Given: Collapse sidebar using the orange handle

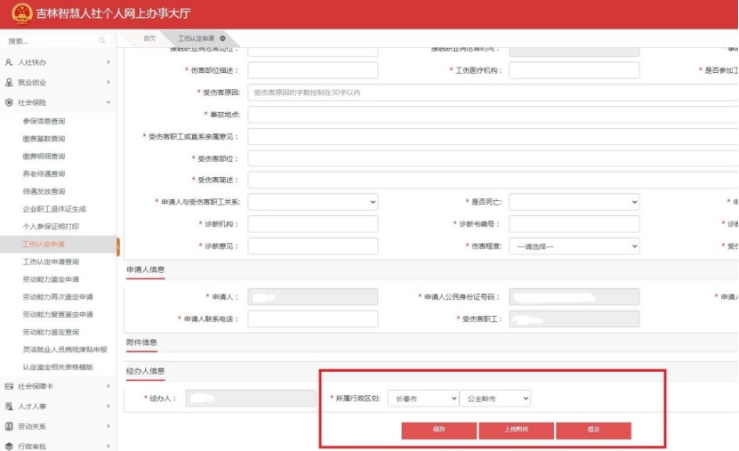Looking at the screenshot, I should (x=118, y=244).
